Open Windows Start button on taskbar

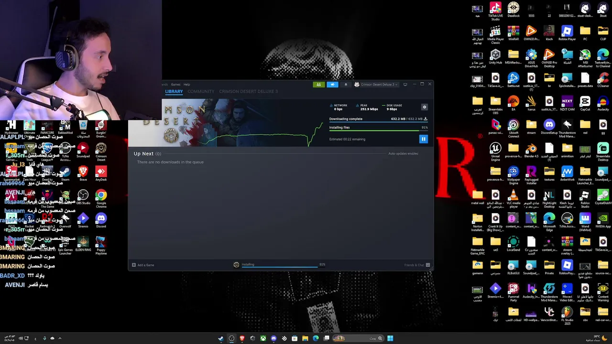390,338
